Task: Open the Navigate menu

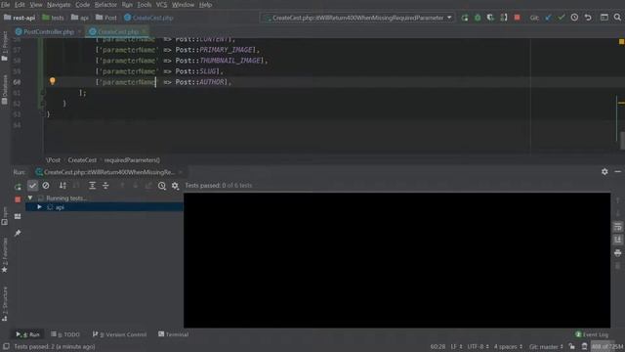Action: 59,5
